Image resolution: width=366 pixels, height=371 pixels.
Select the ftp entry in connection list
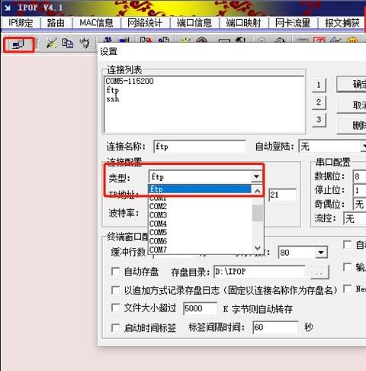(112, 90)
